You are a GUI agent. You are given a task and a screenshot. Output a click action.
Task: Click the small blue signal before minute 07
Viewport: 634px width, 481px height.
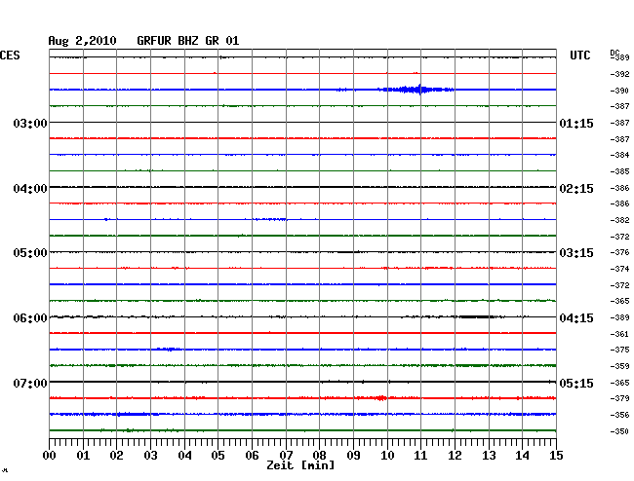coord(270,219)
